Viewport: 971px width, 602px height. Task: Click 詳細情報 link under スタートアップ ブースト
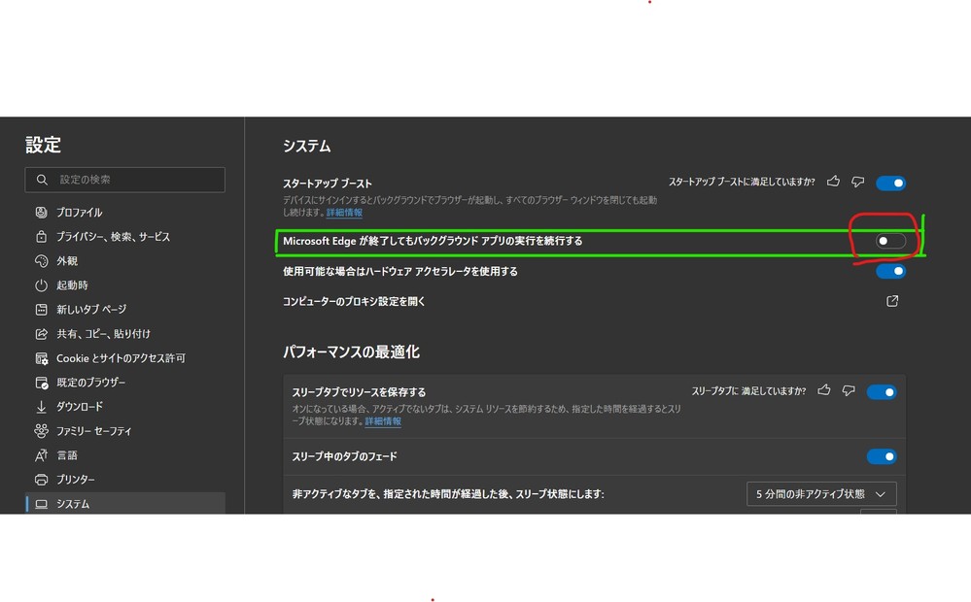(344, 213)
